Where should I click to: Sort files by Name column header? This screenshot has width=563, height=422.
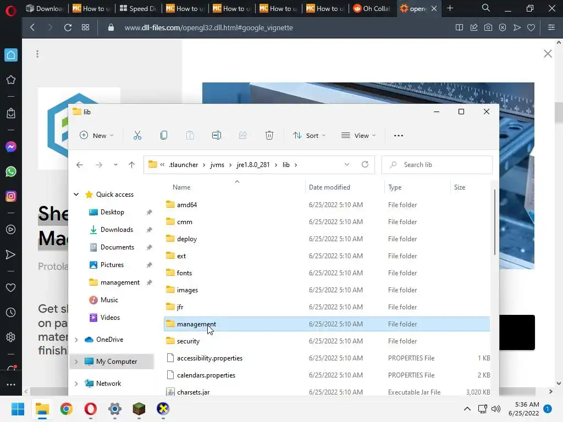click(181, 187)
